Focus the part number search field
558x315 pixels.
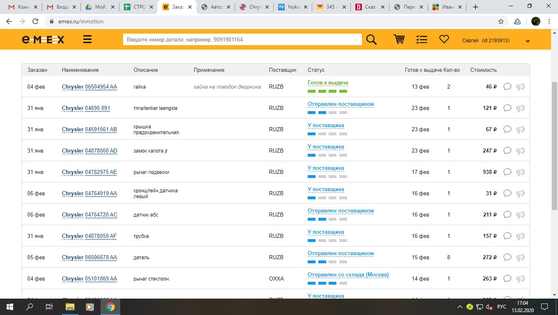coord(242,39)
